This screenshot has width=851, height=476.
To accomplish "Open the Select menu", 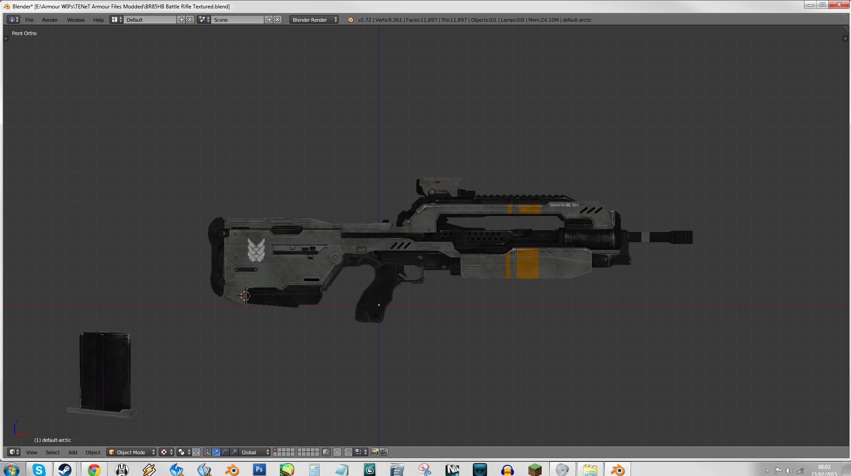I will [x=52, y=452].
